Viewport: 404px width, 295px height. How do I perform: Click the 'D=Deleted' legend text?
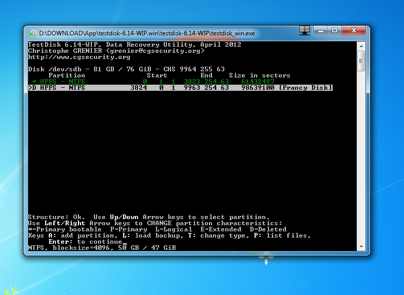(x=268, y=229)
